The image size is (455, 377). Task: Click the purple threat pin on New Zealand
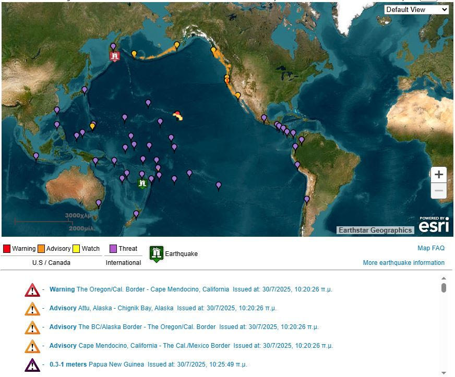pyautogui.click(x=136, y=214)
